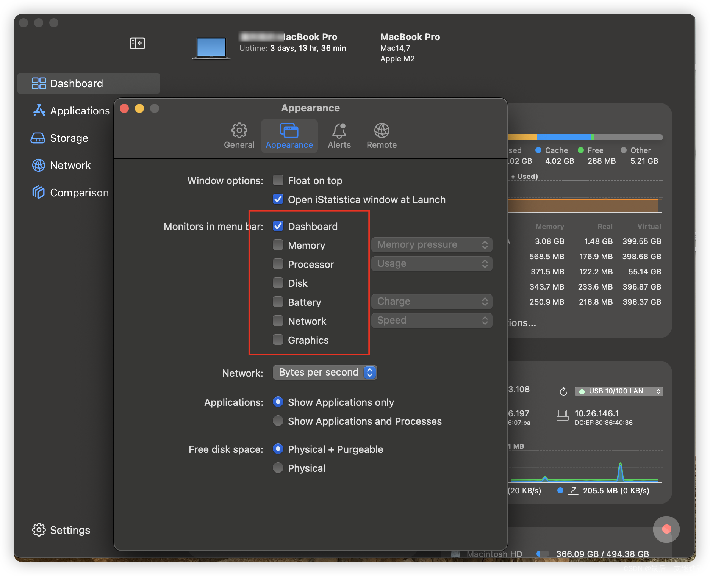Open the Charge dropdown for Battery

tap(432, 302)
